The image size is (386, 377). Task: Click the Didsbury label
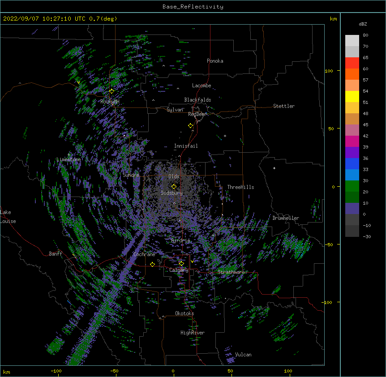coord(172,193)
